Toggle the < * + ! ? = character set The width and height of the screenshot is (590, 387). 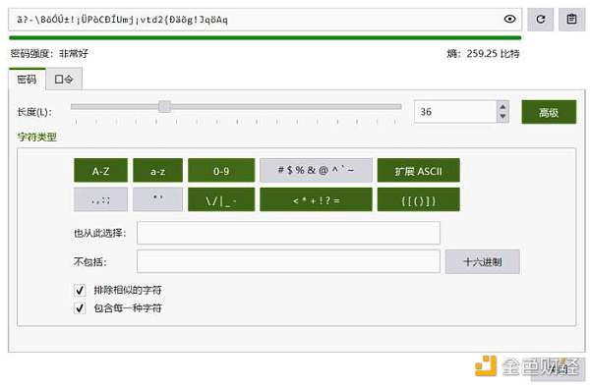pos(316,200)
